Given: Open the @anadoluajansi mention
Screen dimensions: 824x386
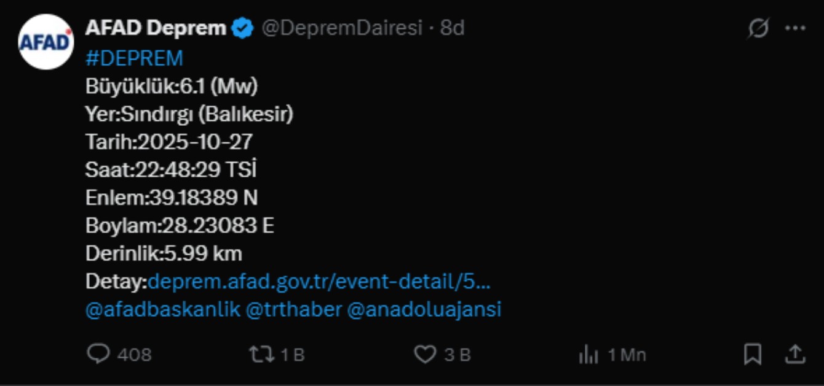Looking at the screenshot, I should [424, 309].
